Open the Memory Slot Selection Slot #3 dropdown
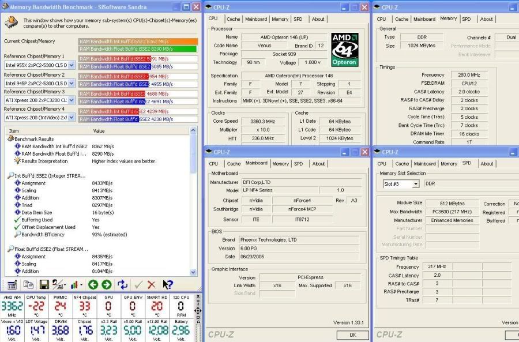This screenshot has width=519, height=342. coord(416,184)
